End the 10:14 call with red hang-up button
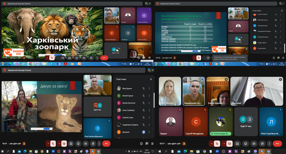The image size is (286, 154). pos(106,144)
